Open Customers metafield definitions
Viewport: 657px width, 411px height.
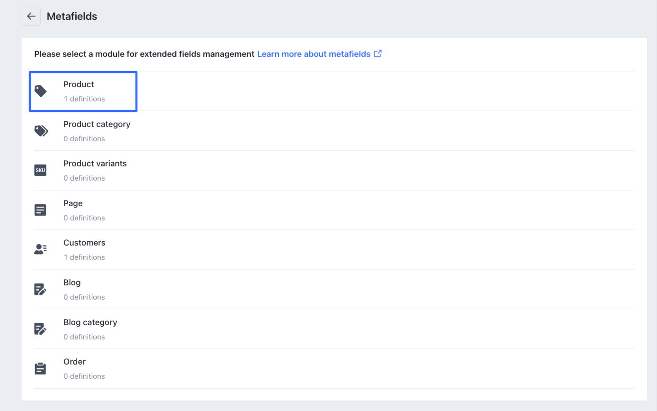84,243
